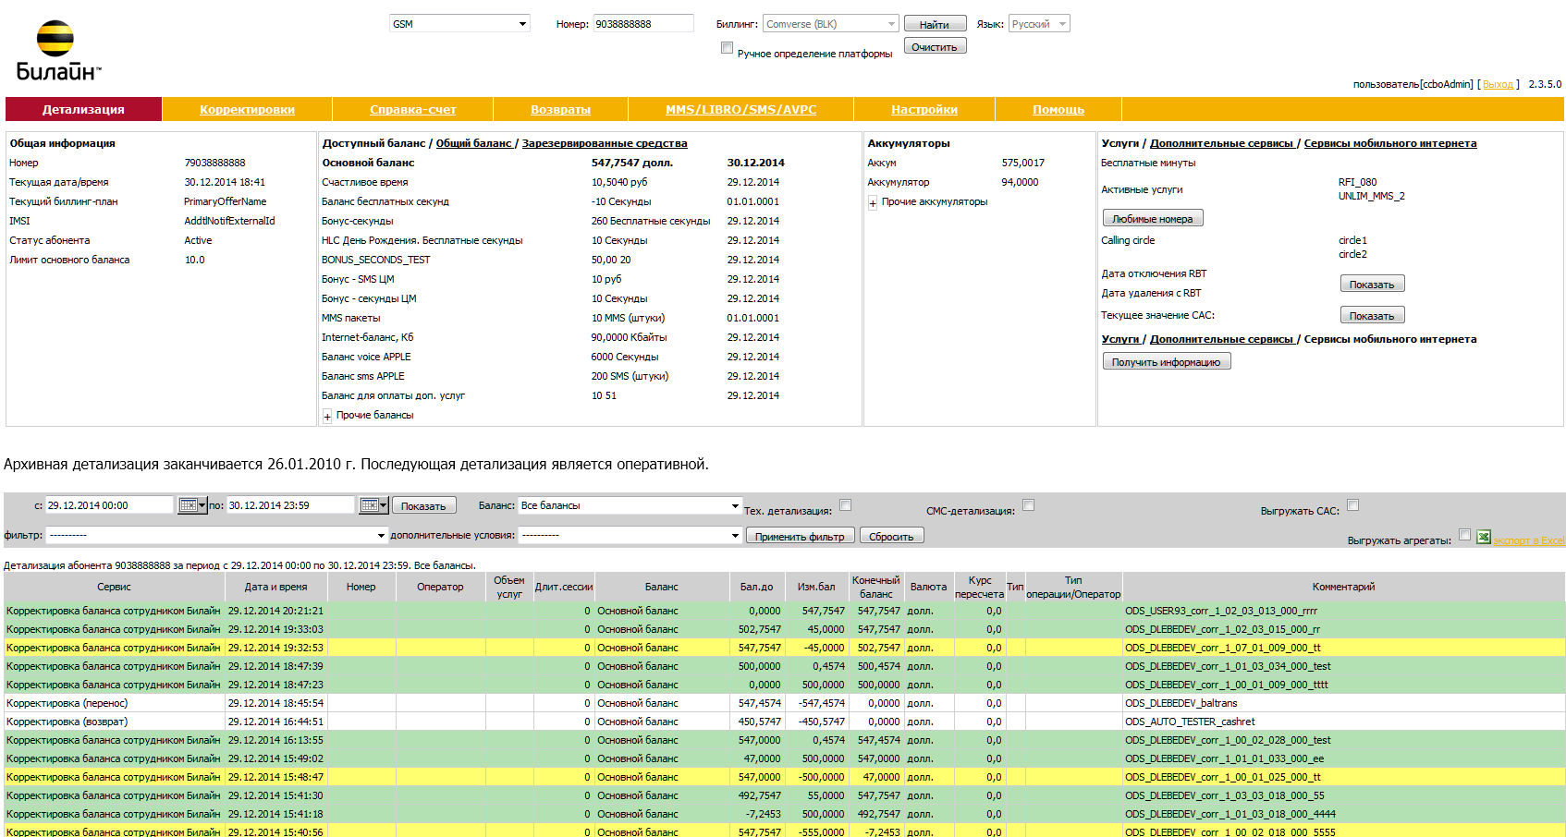Open the upper Дополнительные сервисы link

(x=1221, y=143)
